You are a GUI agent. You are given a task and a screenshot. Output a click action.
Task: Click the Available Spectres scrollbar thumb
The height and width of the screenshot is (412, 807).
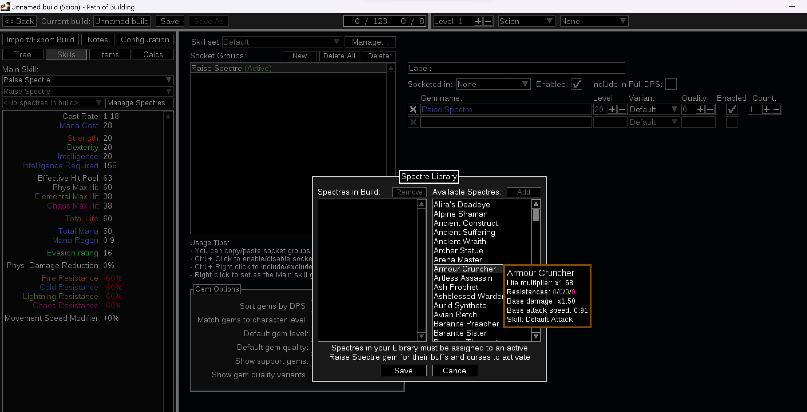536,215
